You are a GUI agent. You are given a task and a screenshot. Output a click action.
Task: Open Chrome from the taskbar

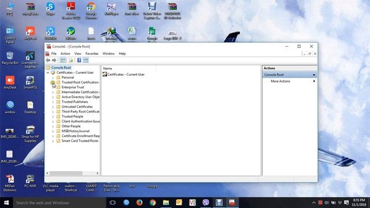[153, 203]
